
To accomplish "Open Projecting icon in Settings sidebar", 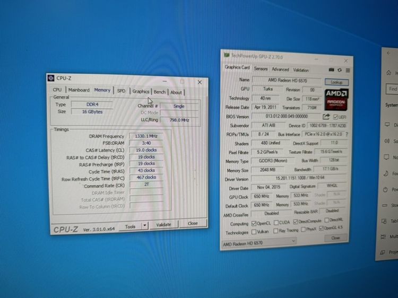I will click(383, 252).
